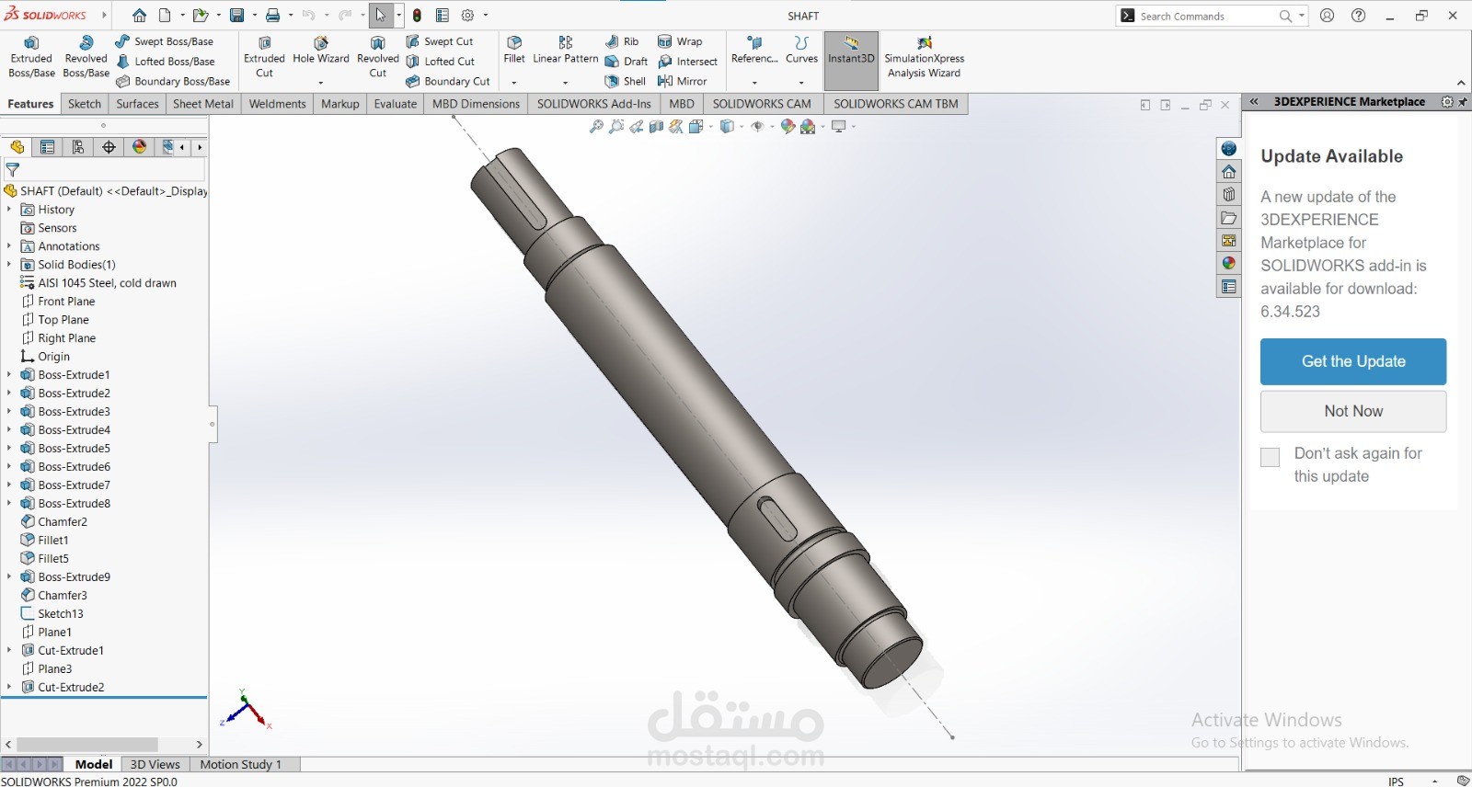1472x787 pixels.
Task: Expand the Annotations tree node
Action: tap(9, 246)
